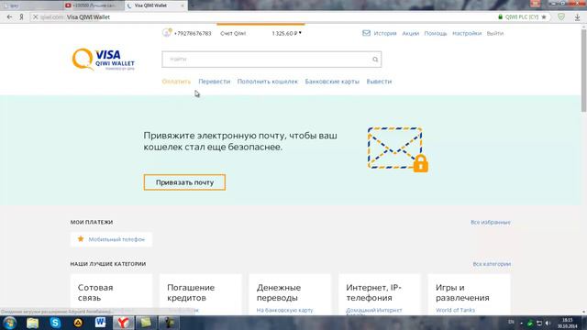
Task: Click the phone number +79278676783
Action: 193,33
